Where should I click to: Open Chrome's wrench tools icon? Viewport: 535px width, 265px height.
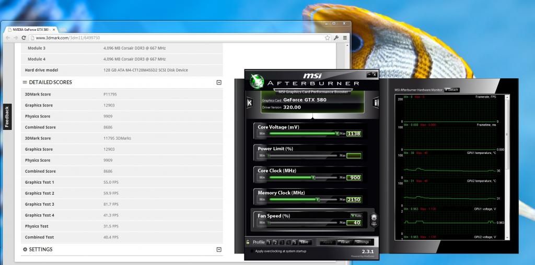(x=336, y=38)
